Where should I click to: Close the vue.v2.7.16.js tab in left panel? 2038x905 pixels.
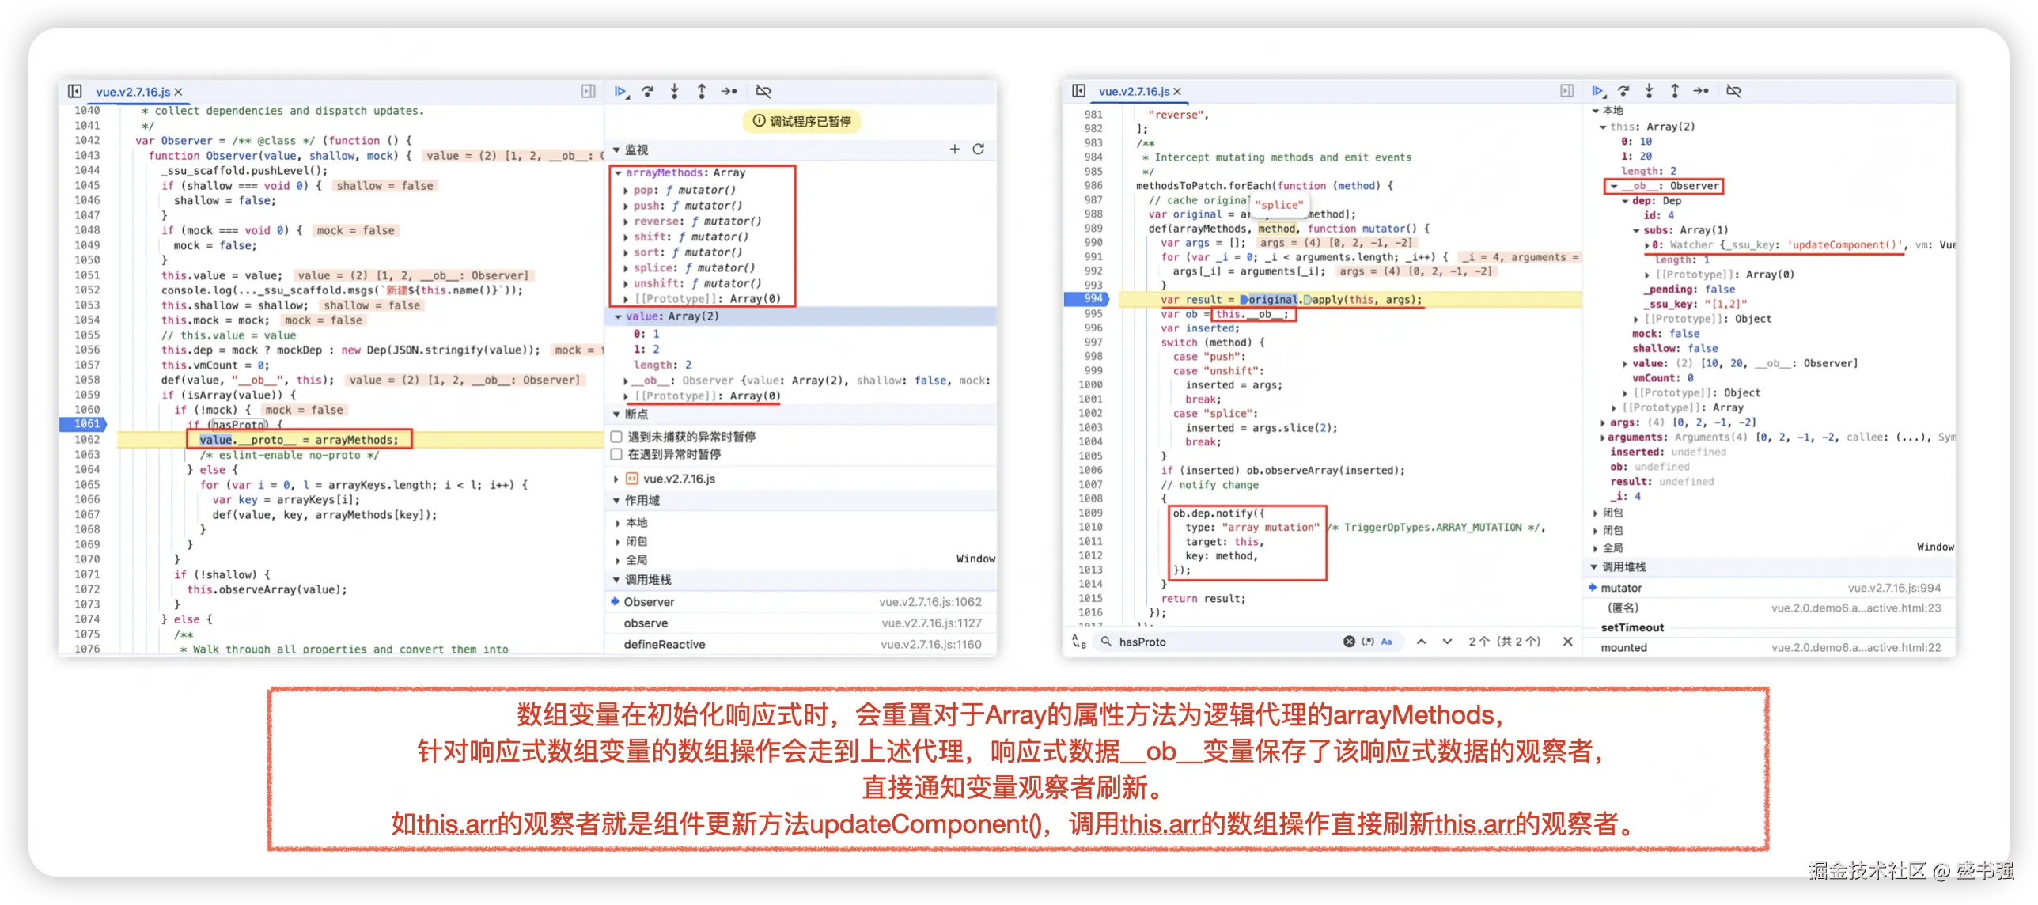point(179,92)
